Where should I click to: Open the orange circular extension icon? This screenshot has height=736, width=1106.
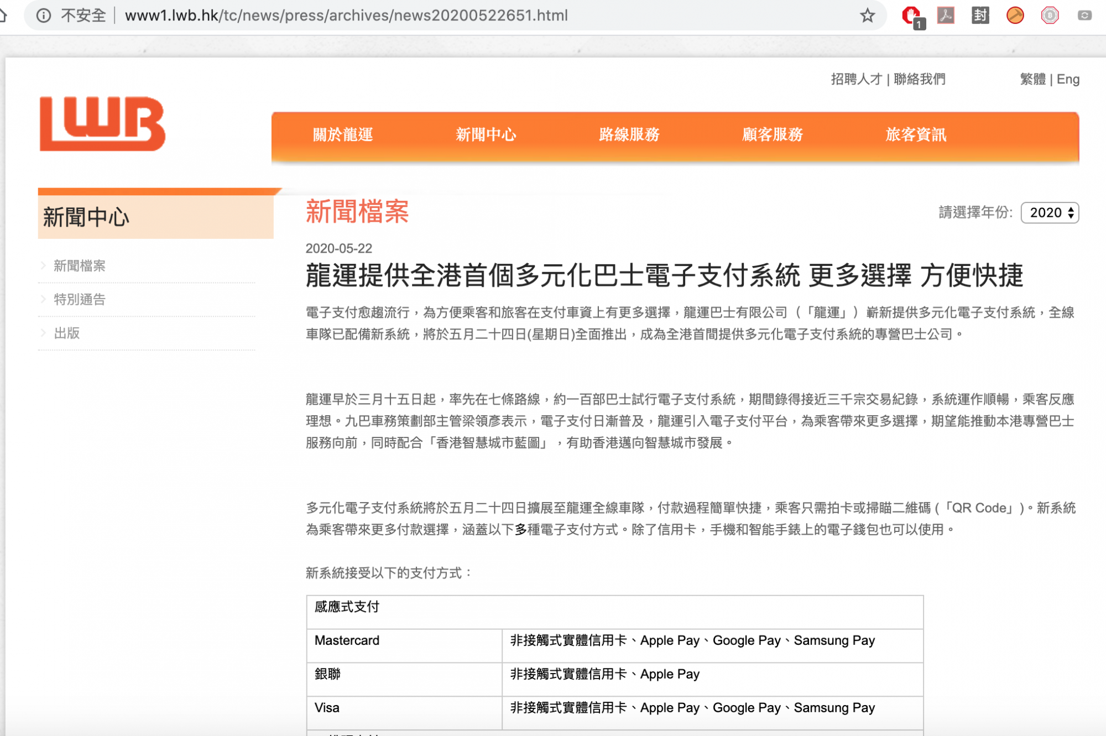1015,15
